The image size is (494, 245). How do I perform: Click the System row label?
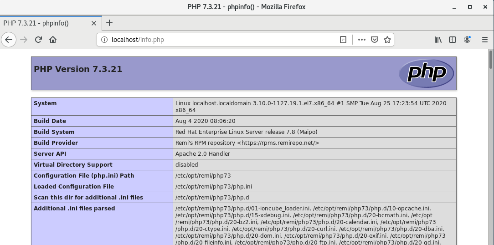pyautogui.click(x=45, y=103)
